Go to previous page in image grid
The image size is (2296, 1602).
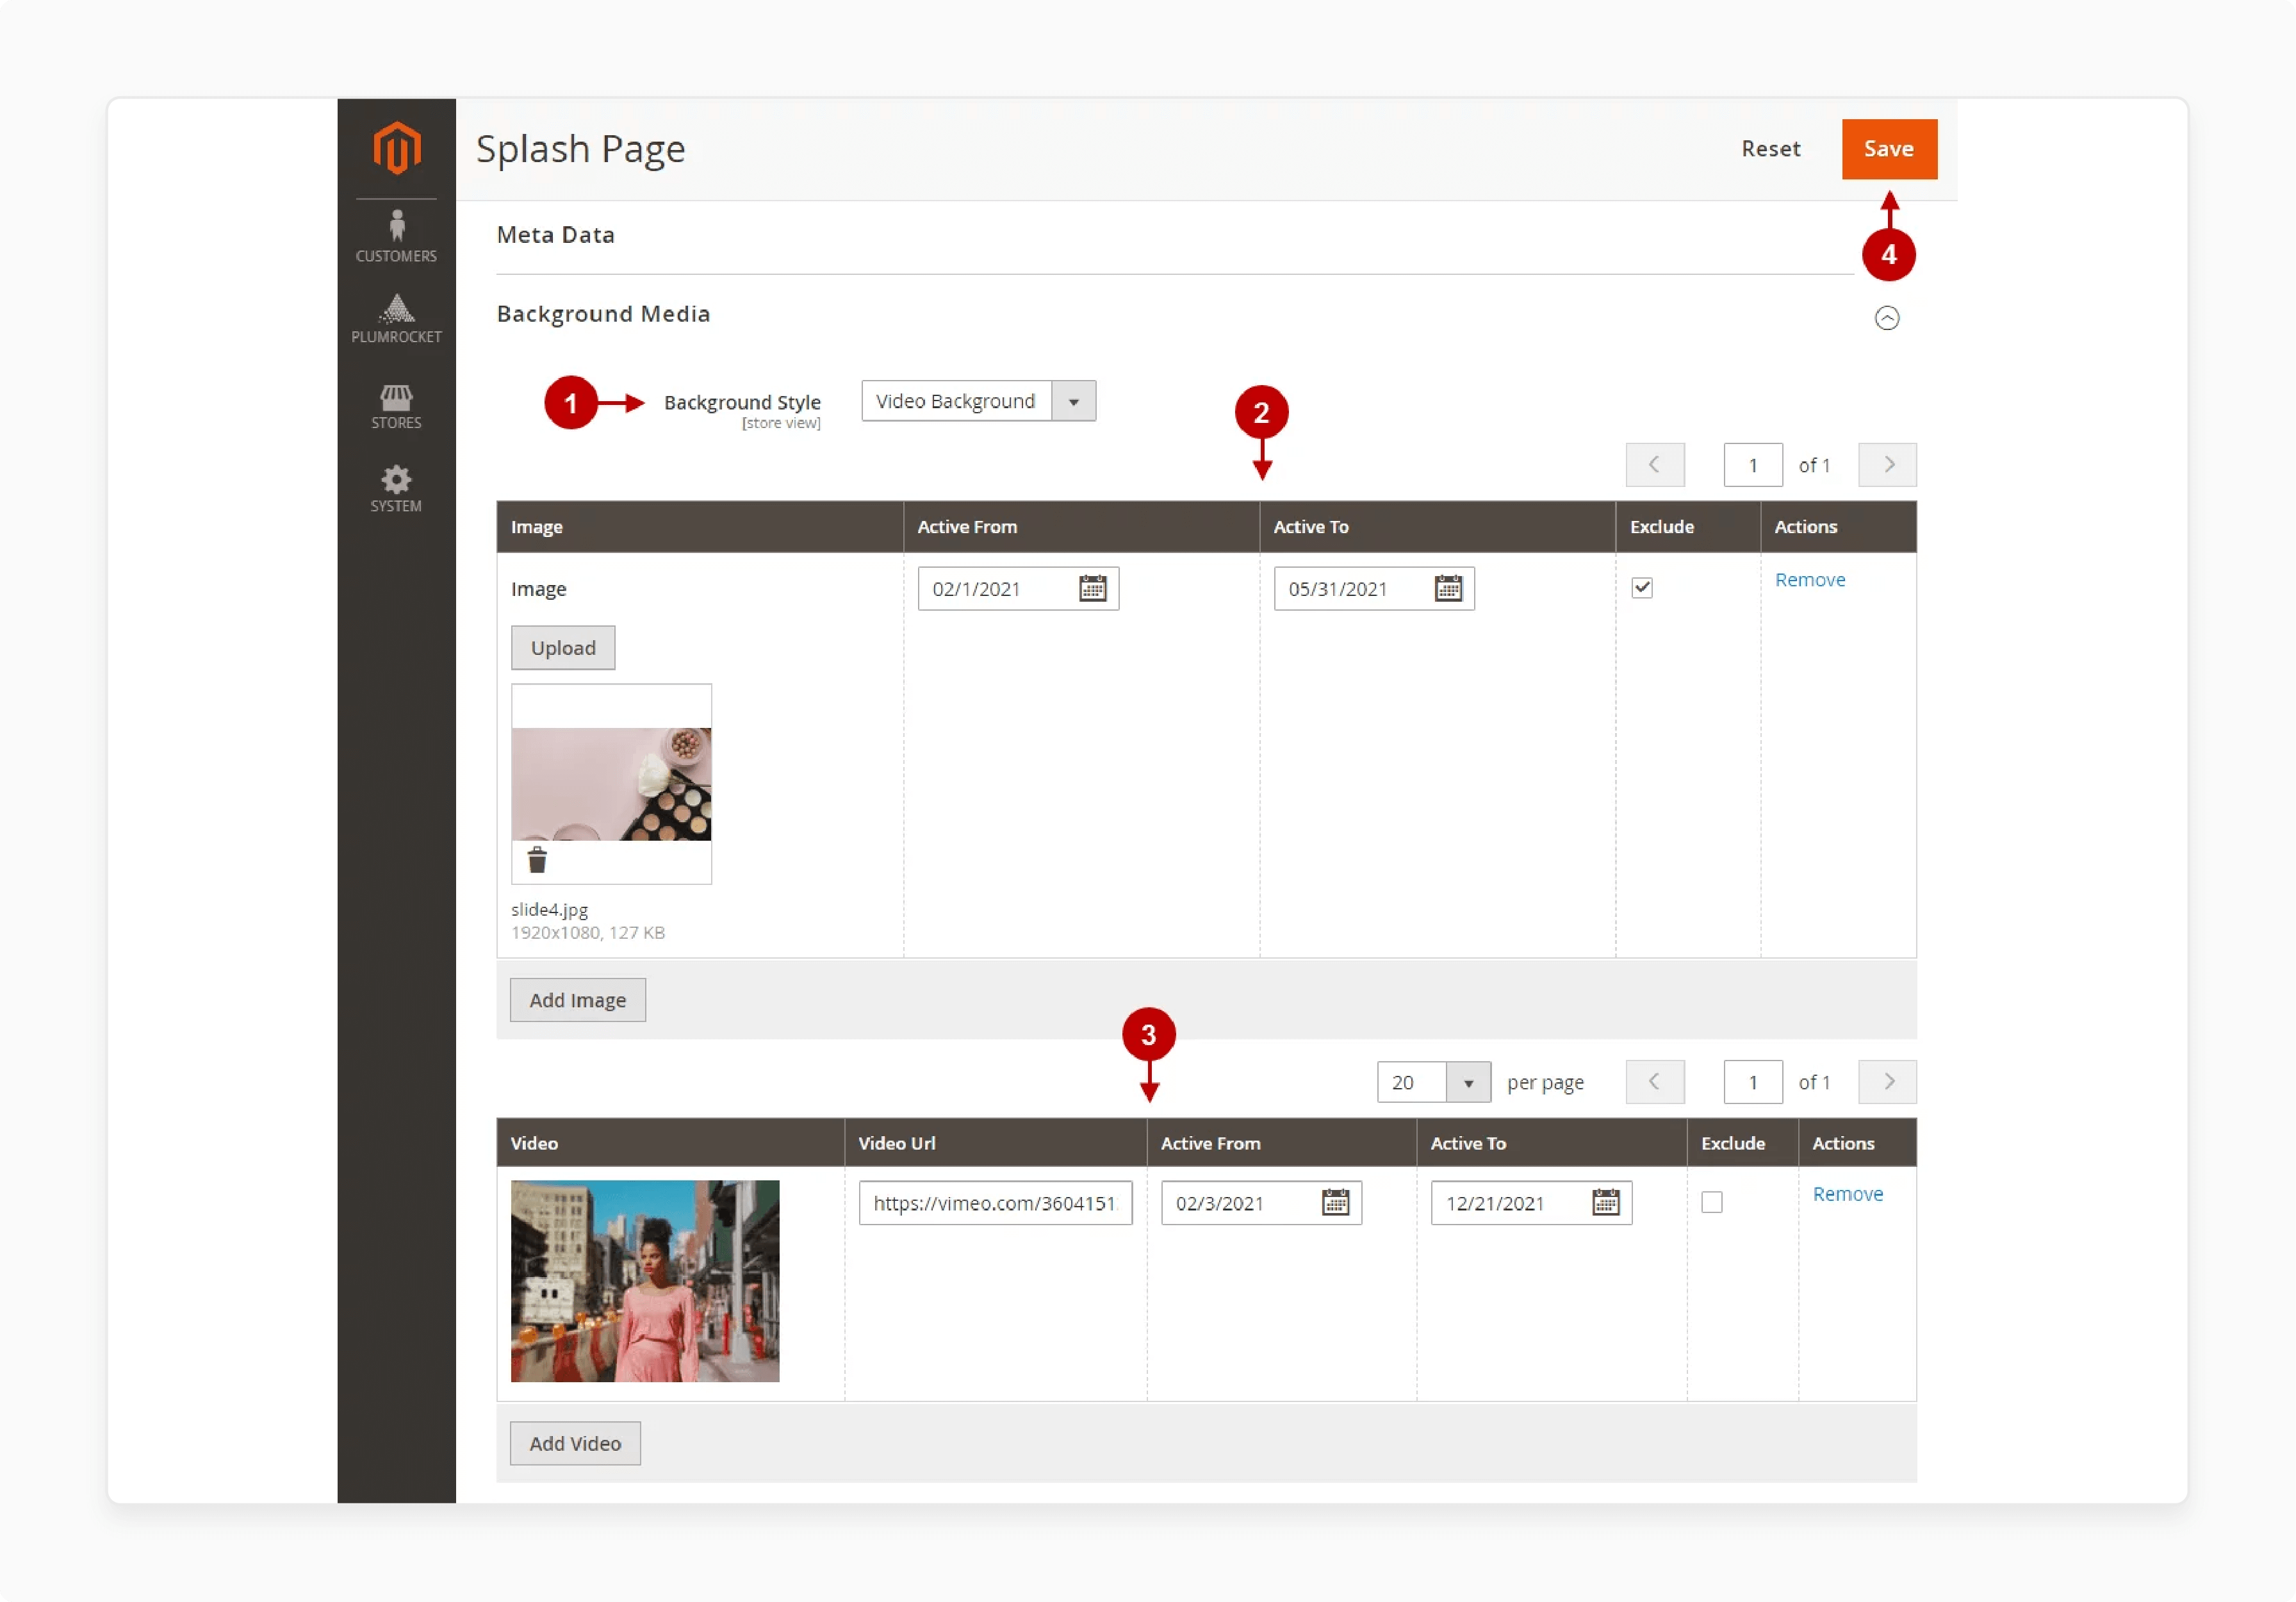pos(1655,465)
